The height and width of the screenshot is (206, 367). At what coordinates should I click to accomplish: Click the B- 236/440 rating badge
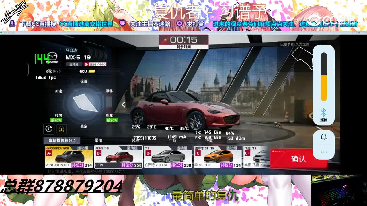click(x=95, y=64)
